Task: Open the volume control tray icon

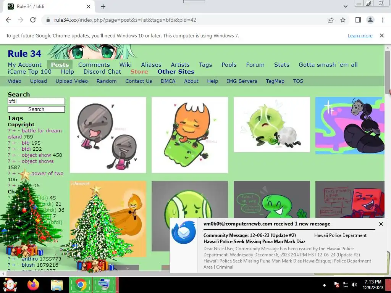Action: tap(354, 285)
